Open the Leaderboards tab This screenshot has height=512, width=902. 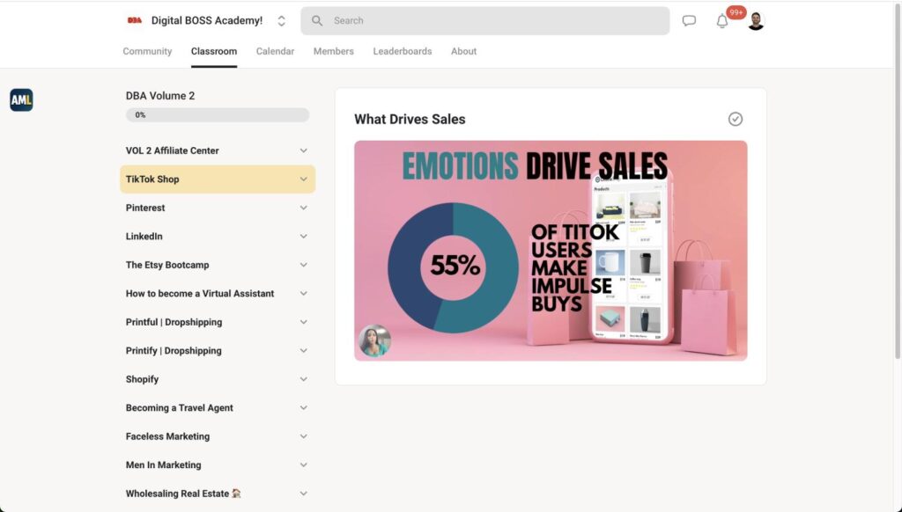point(402,51)
